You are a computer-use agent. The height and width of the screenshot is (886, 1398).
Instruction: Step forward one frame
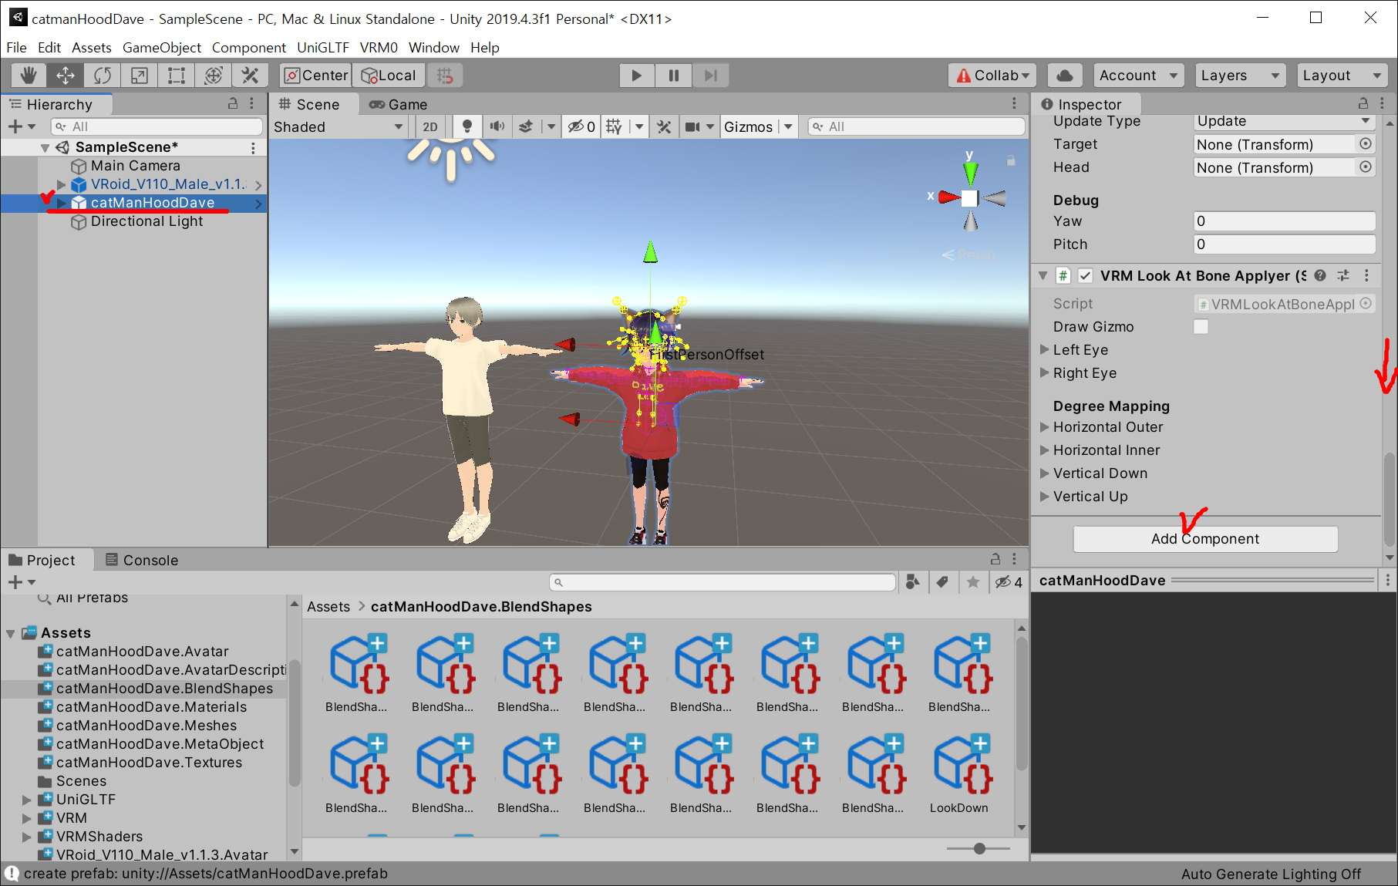(x=710, y=76)
